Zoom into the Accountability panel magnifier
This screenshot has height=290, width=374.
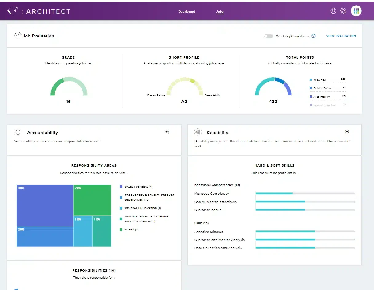tap(167, 132)
